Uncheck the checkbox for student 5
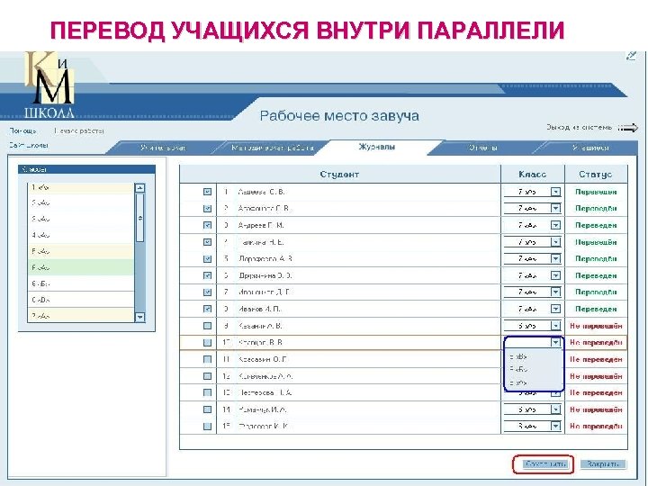 tap(208, 258)
